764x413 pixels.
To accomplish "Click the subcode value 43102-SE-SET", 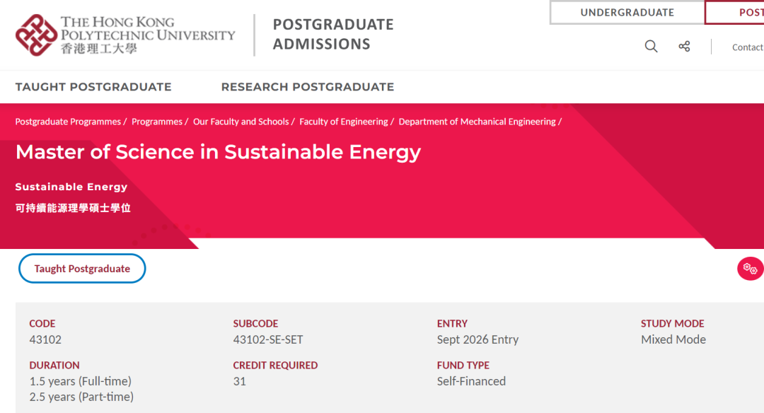I will (268, 339).
